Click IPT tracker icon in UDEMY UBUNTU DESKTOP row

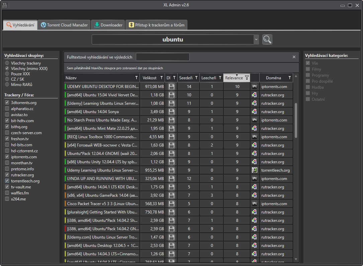[254, 87]
